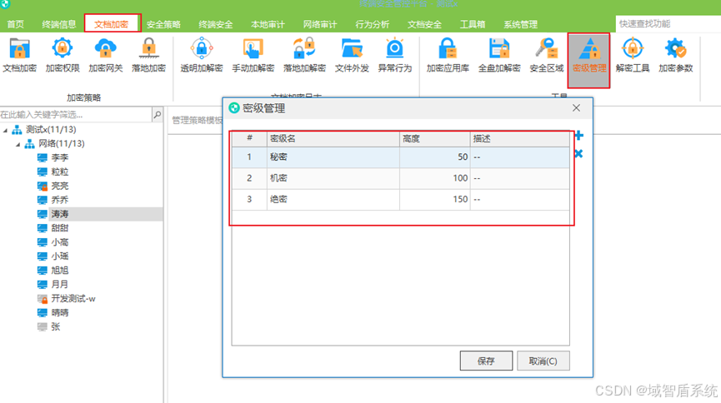Select the 机密 row in table
721x403 pixels.
point(400,178)
